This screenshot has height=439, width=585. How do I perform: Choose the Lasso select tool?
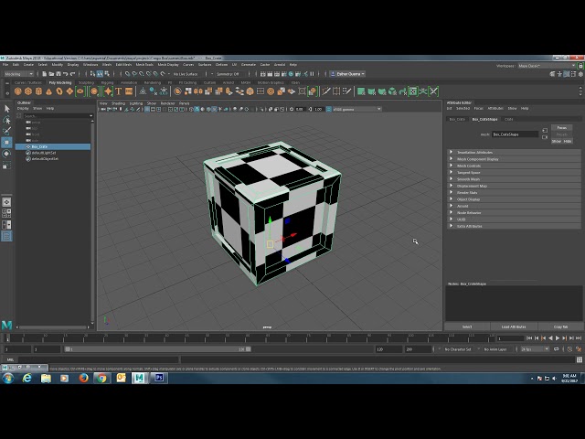6,120
